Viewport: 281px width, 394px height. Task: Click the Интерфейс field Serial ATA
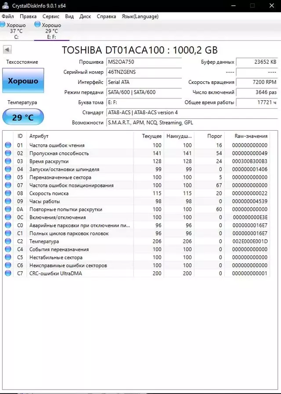144,82
